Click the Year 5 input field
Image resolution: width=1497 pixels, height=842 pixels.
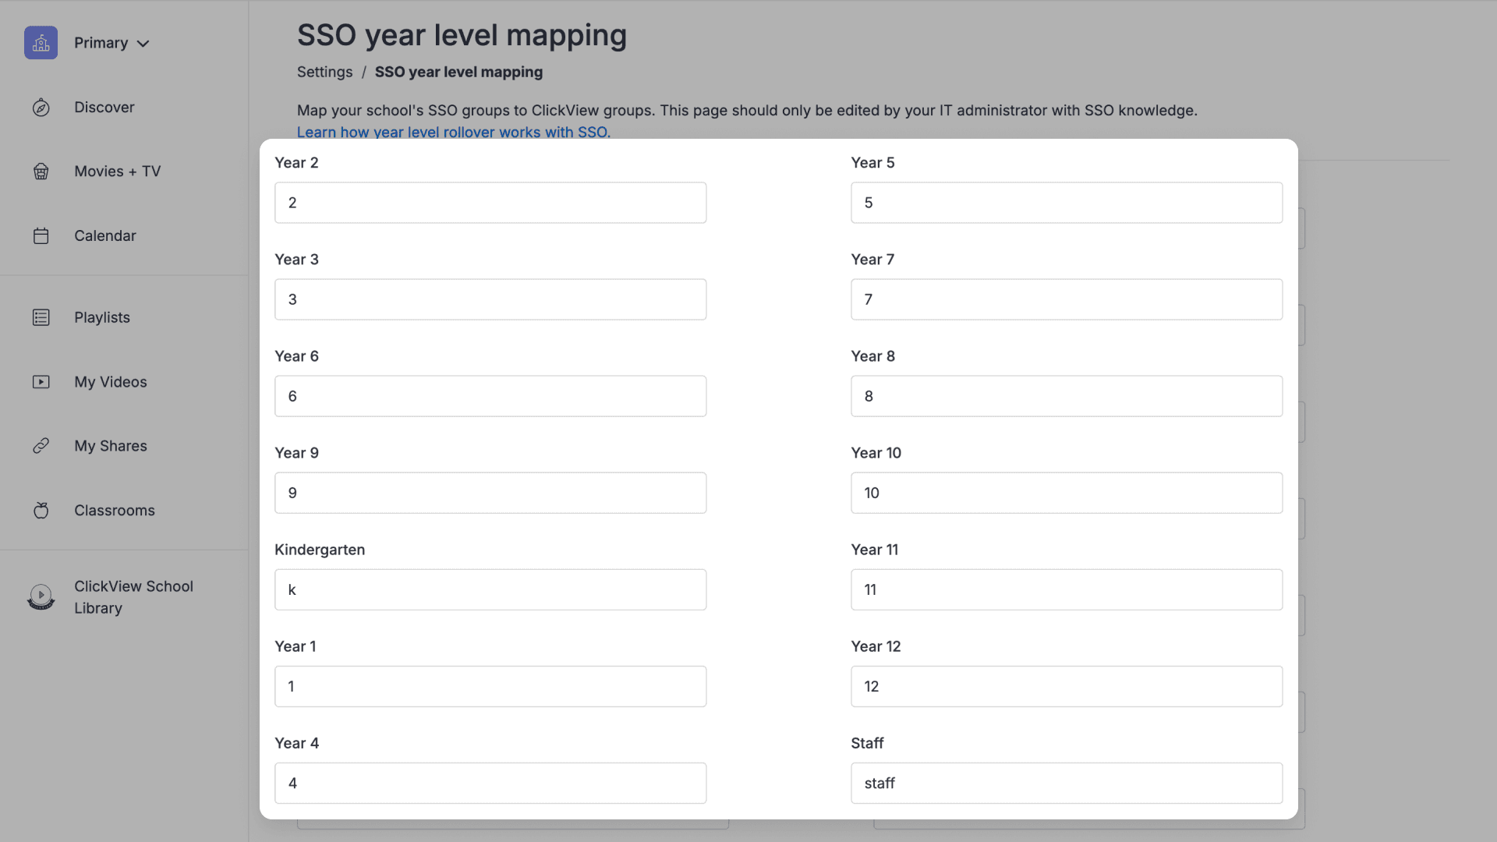pyautogui.click(x=1067, y=203)
